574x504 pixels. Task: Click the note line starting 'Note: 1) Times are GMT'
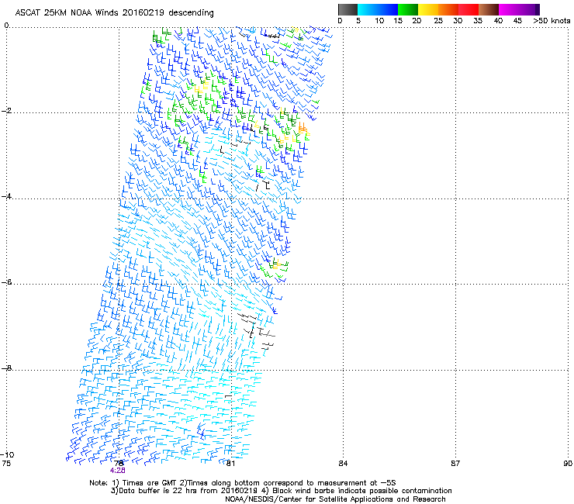point(243,483)
